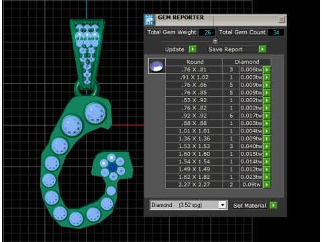The height and width of the screenshot is (242, 322).
Task: Click the green arrow next to Save Report
Action: click(262, 49)
